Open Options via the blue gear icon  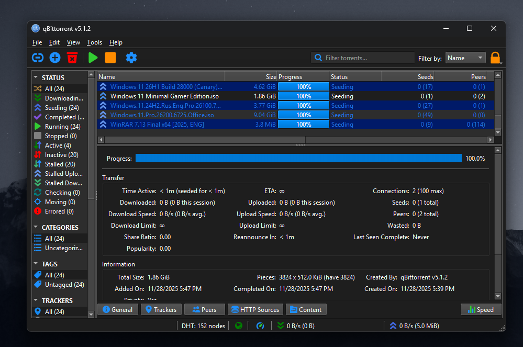point(131,58)
